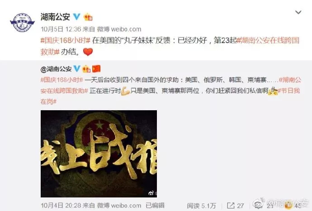
Task: Click the blue verified V badge beside 湖南公安
Action: click(76, 17)
